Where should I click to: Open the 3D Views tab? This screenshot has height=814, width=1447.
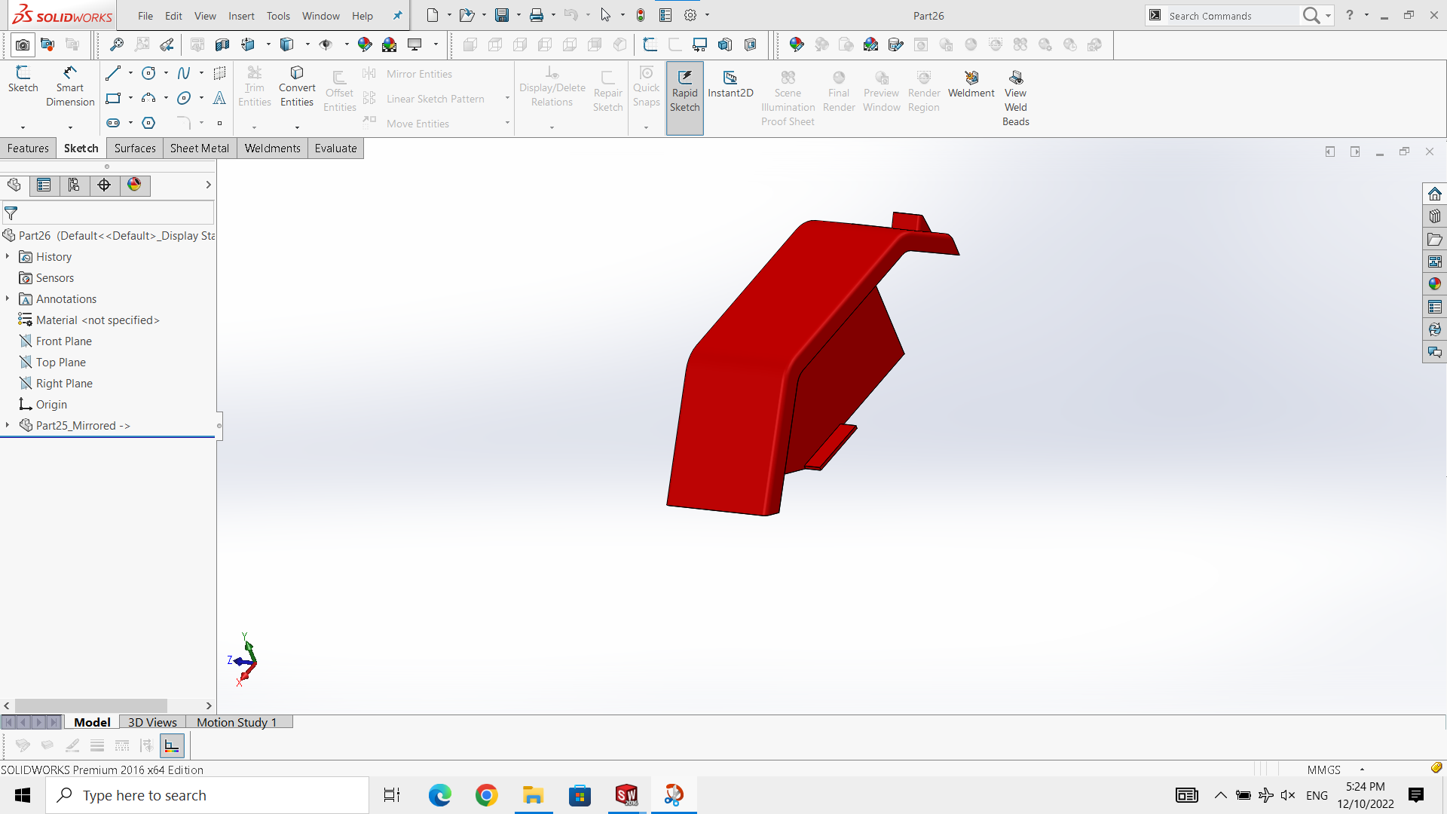(152, 722)
